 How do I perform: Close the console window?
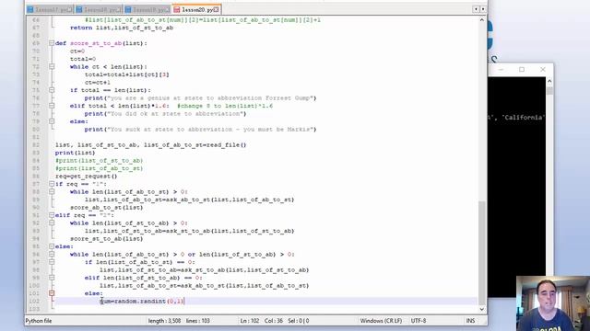point(543,70)
